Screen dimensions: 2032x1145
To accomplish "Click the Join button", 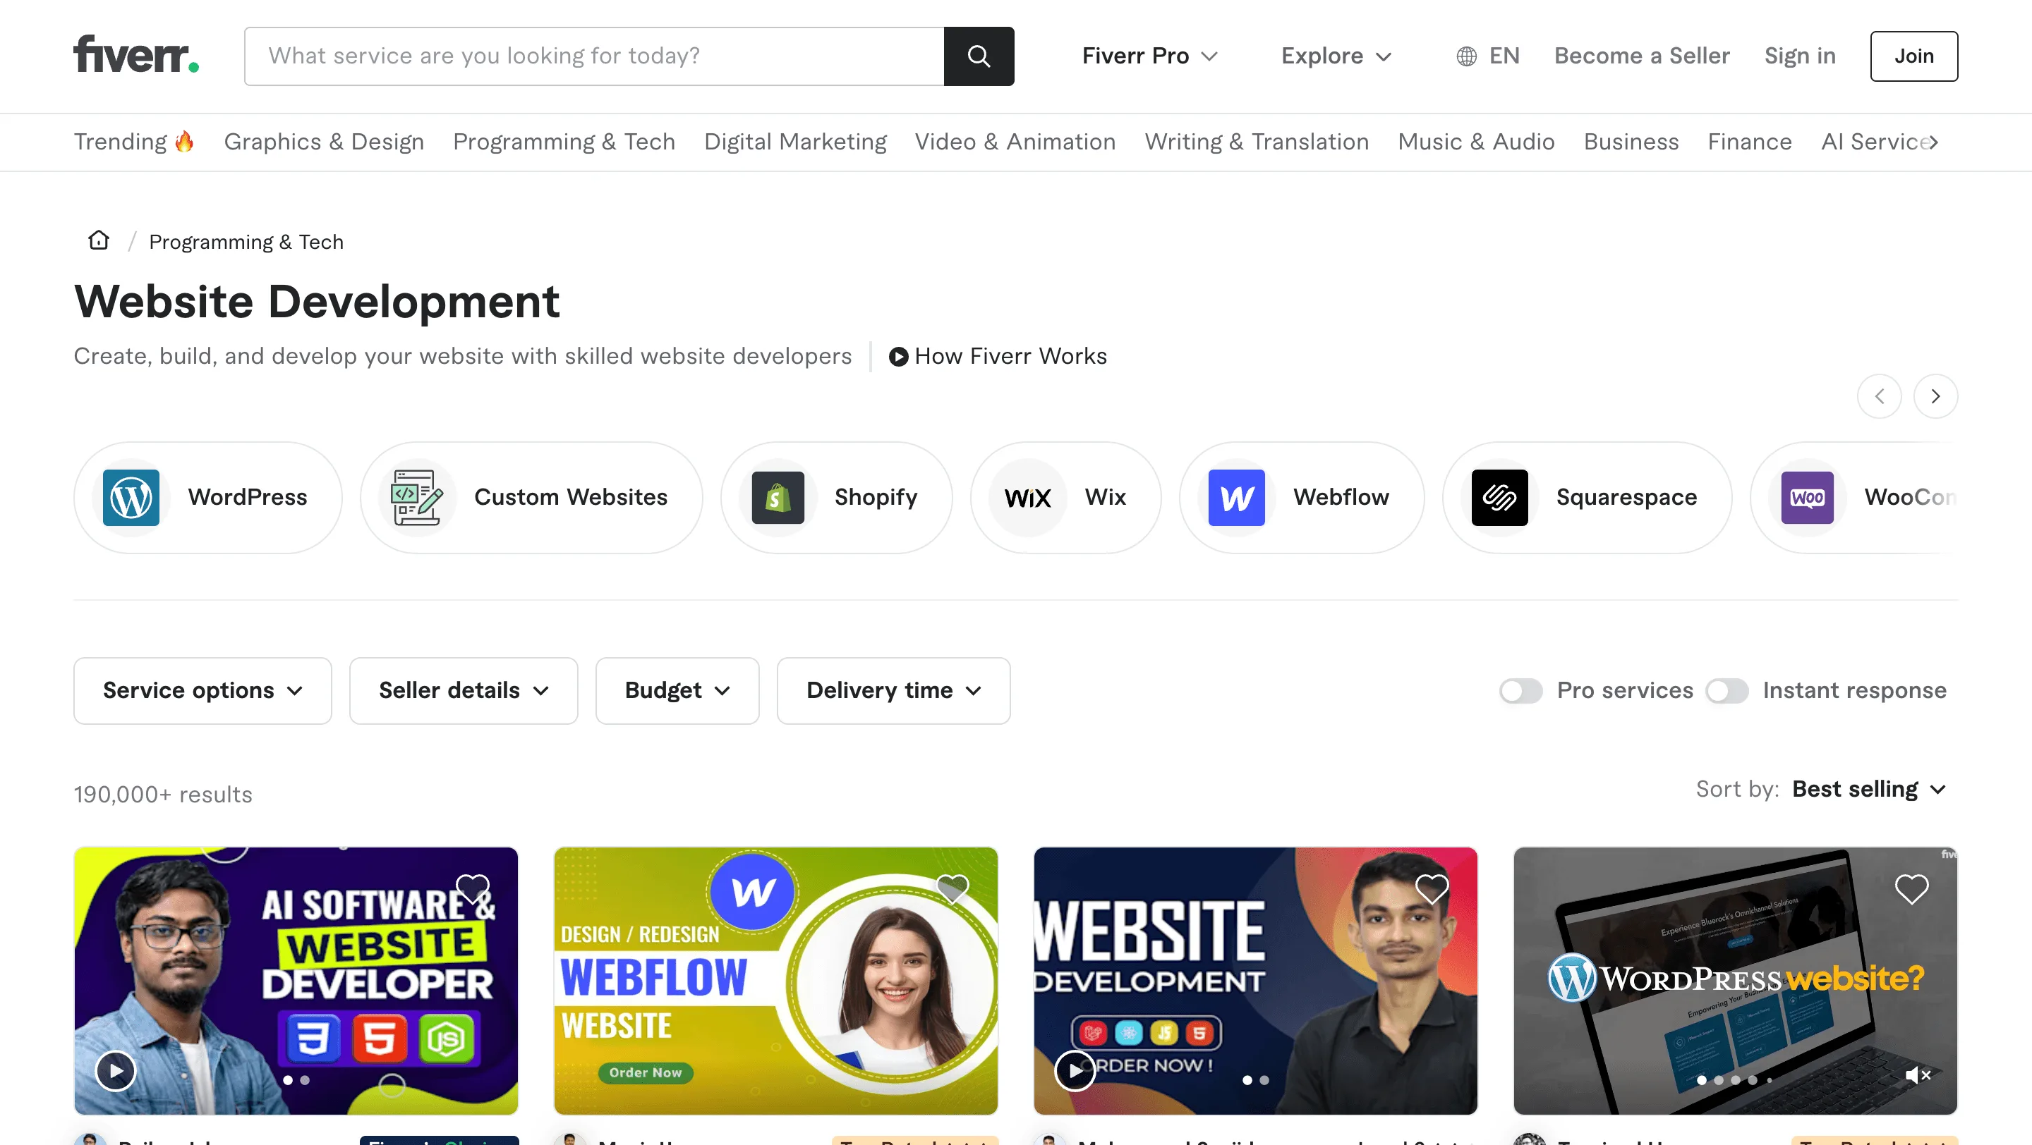I will (x=1913, y=56).
